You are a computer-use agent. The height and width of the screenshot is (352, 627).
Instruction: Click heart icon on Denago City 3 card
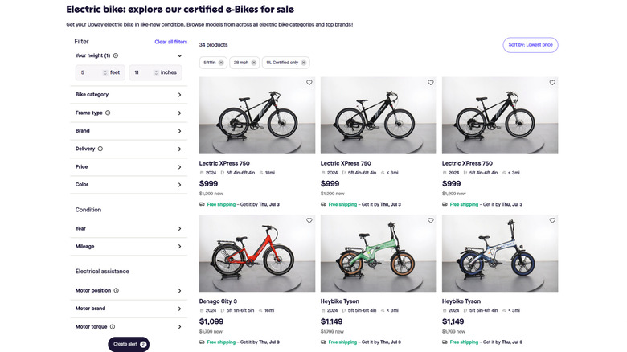click(309, 220)
